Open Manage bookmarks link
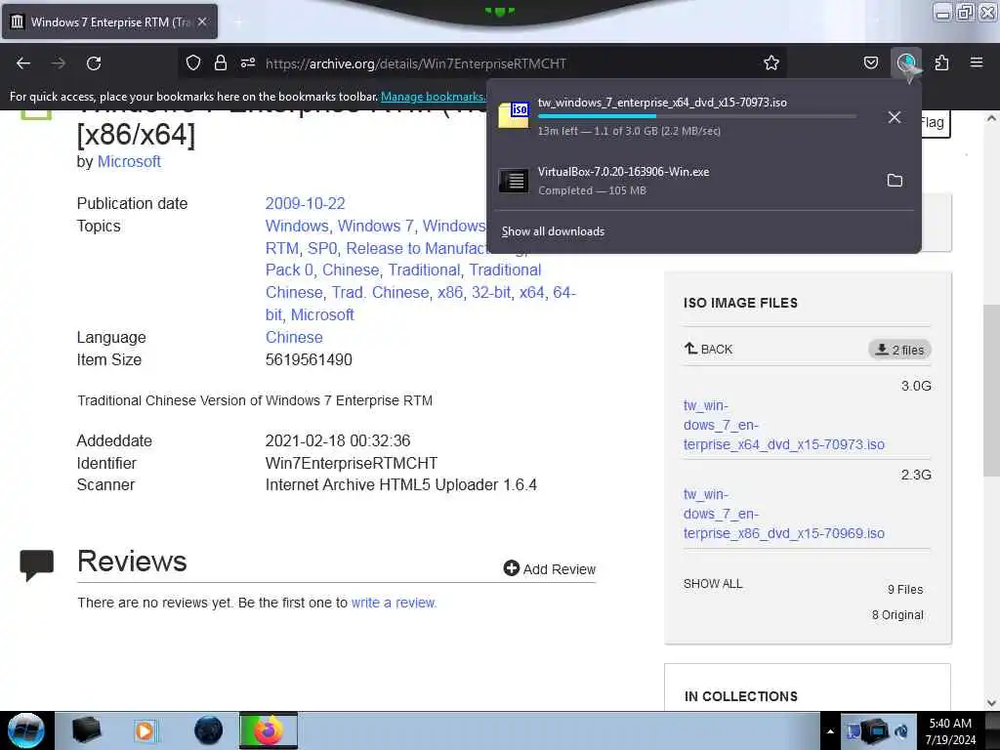The height and width of the screenshot is (750, 1000). [433, 97]
